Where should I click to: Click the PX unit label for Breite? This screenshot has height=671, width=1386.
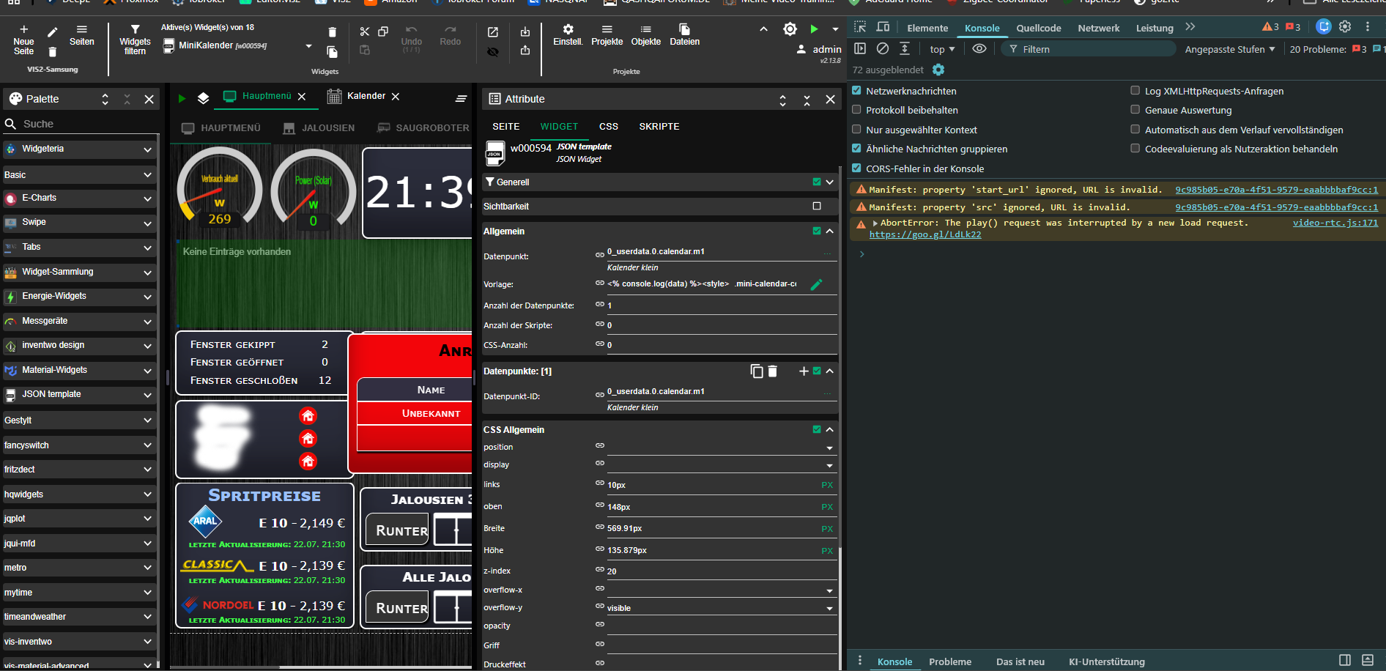pos(827,528)
